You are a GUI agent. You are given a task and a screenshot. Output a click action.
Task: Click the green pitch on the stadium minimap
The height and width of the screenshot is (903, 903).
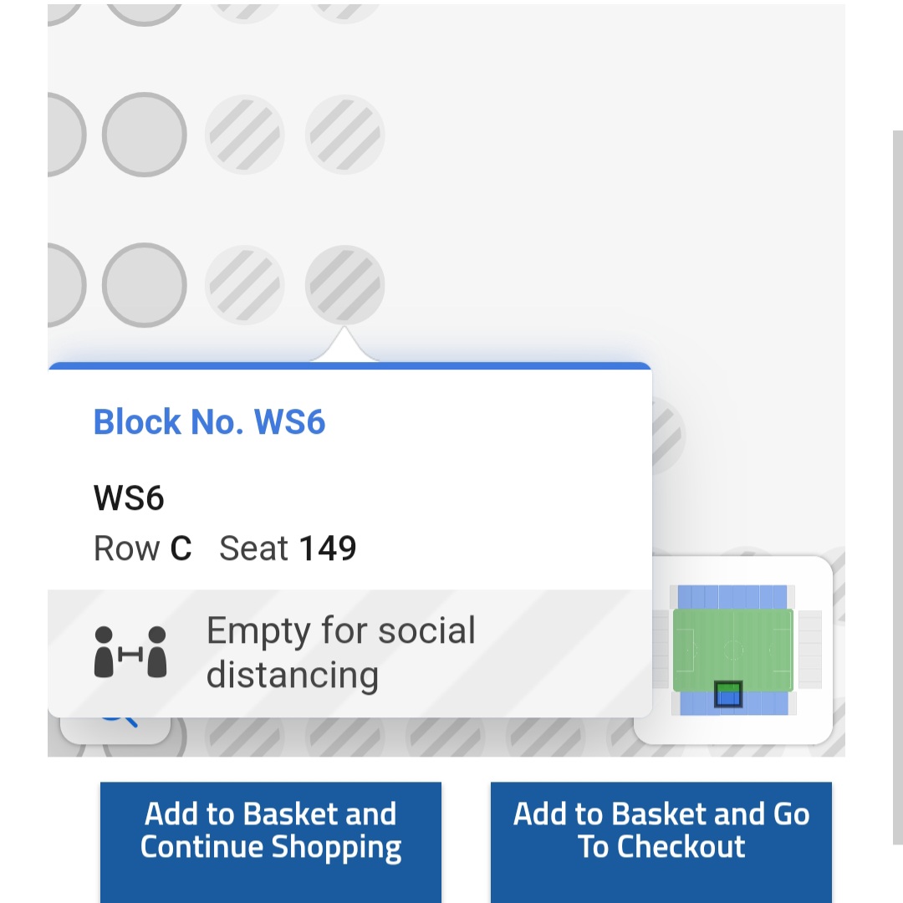point(732,650)
